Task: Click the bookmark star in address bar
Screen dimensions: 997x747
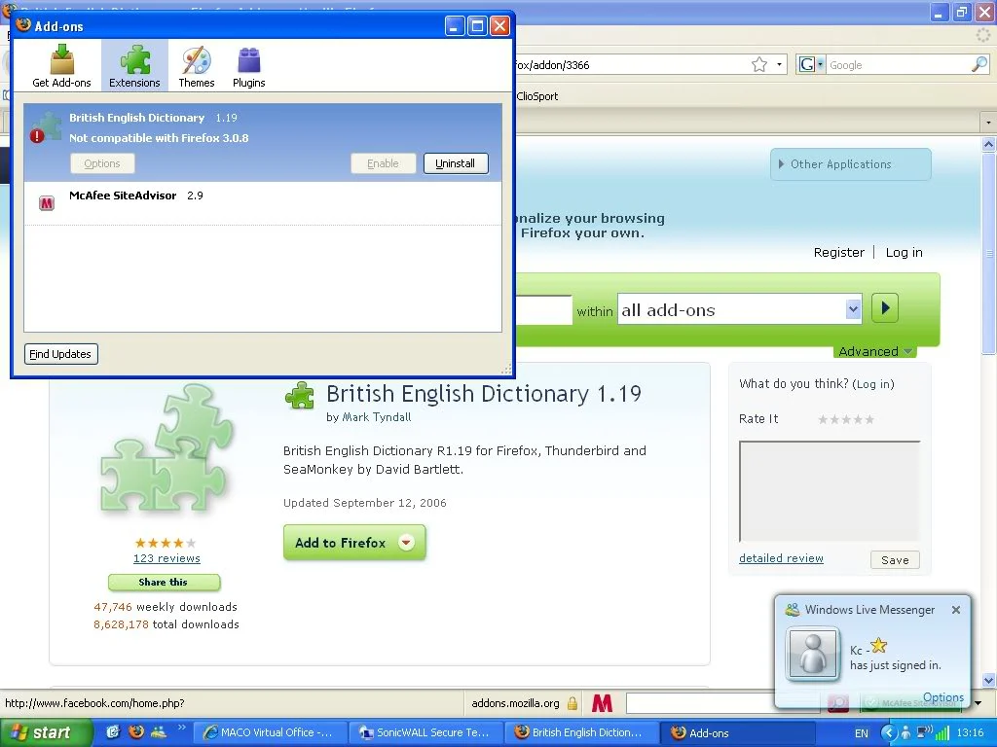Action: 759,64
